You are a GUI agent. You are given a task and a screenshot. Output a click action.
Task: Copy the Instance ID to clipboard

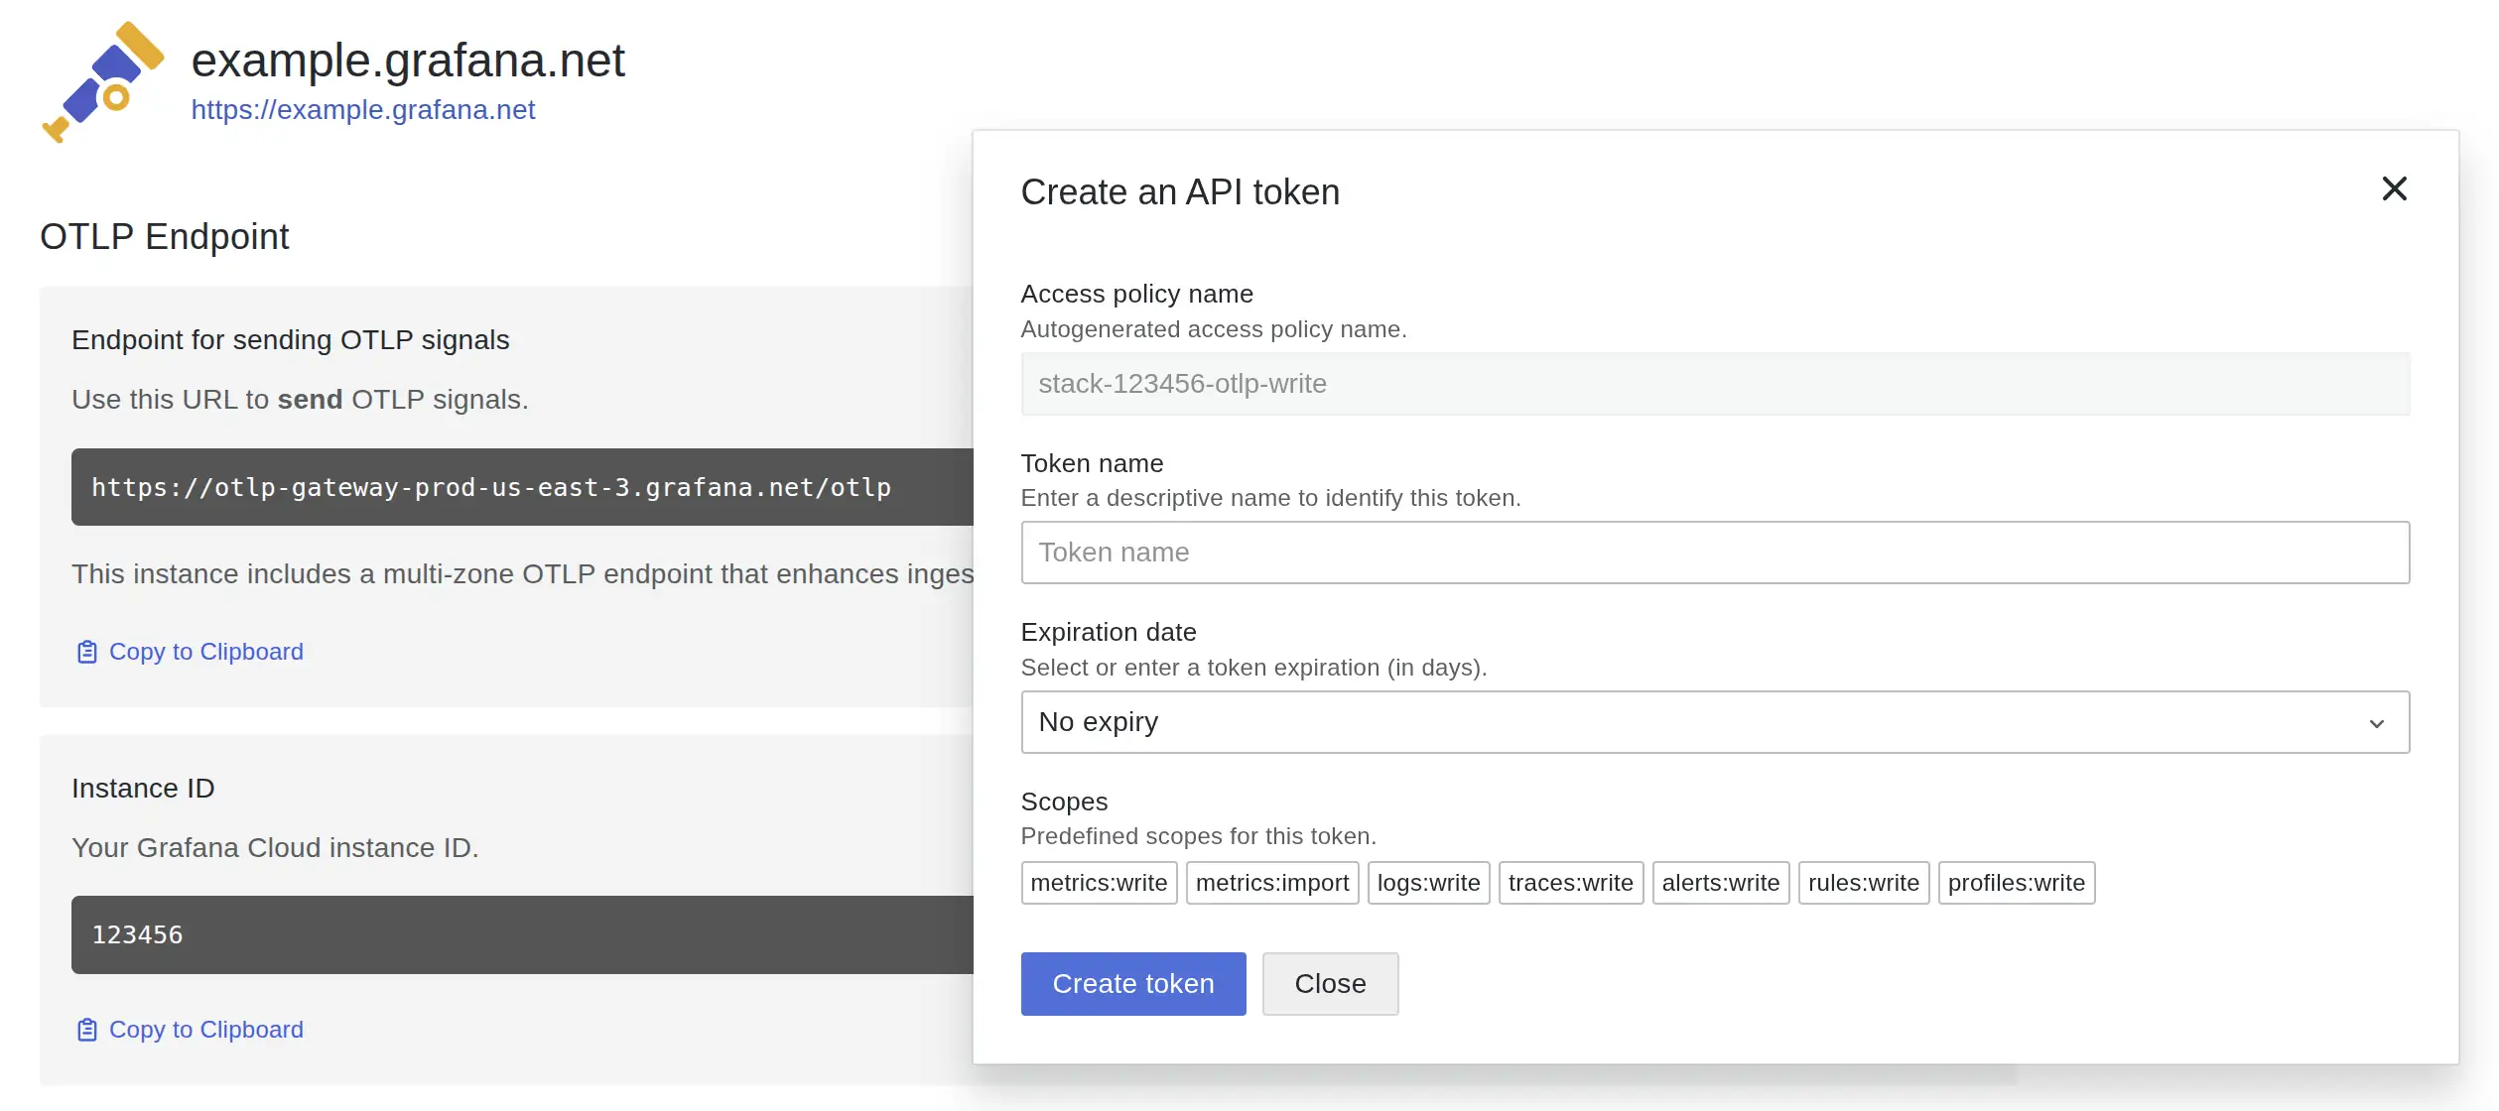tap(205, 1030)
